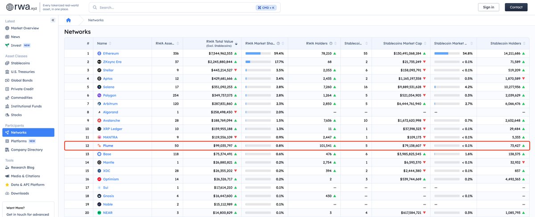
Task: Click Ethereum RWA market share bar
Action: tap(258, 53)
